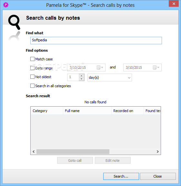The height and width of the screenshot is (186, 181).
Task: Click the Found text column header
Action: (x=152, y=111)
